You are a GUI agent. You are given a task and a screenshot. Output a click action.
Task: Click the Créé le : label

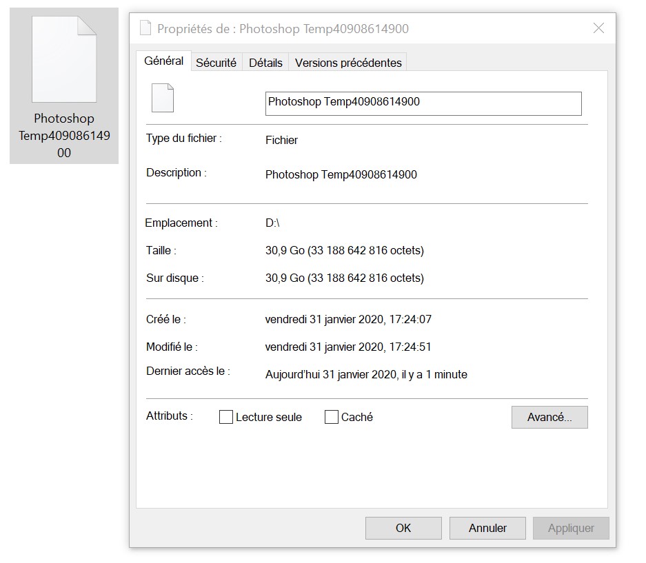click(x=166, y=319)
